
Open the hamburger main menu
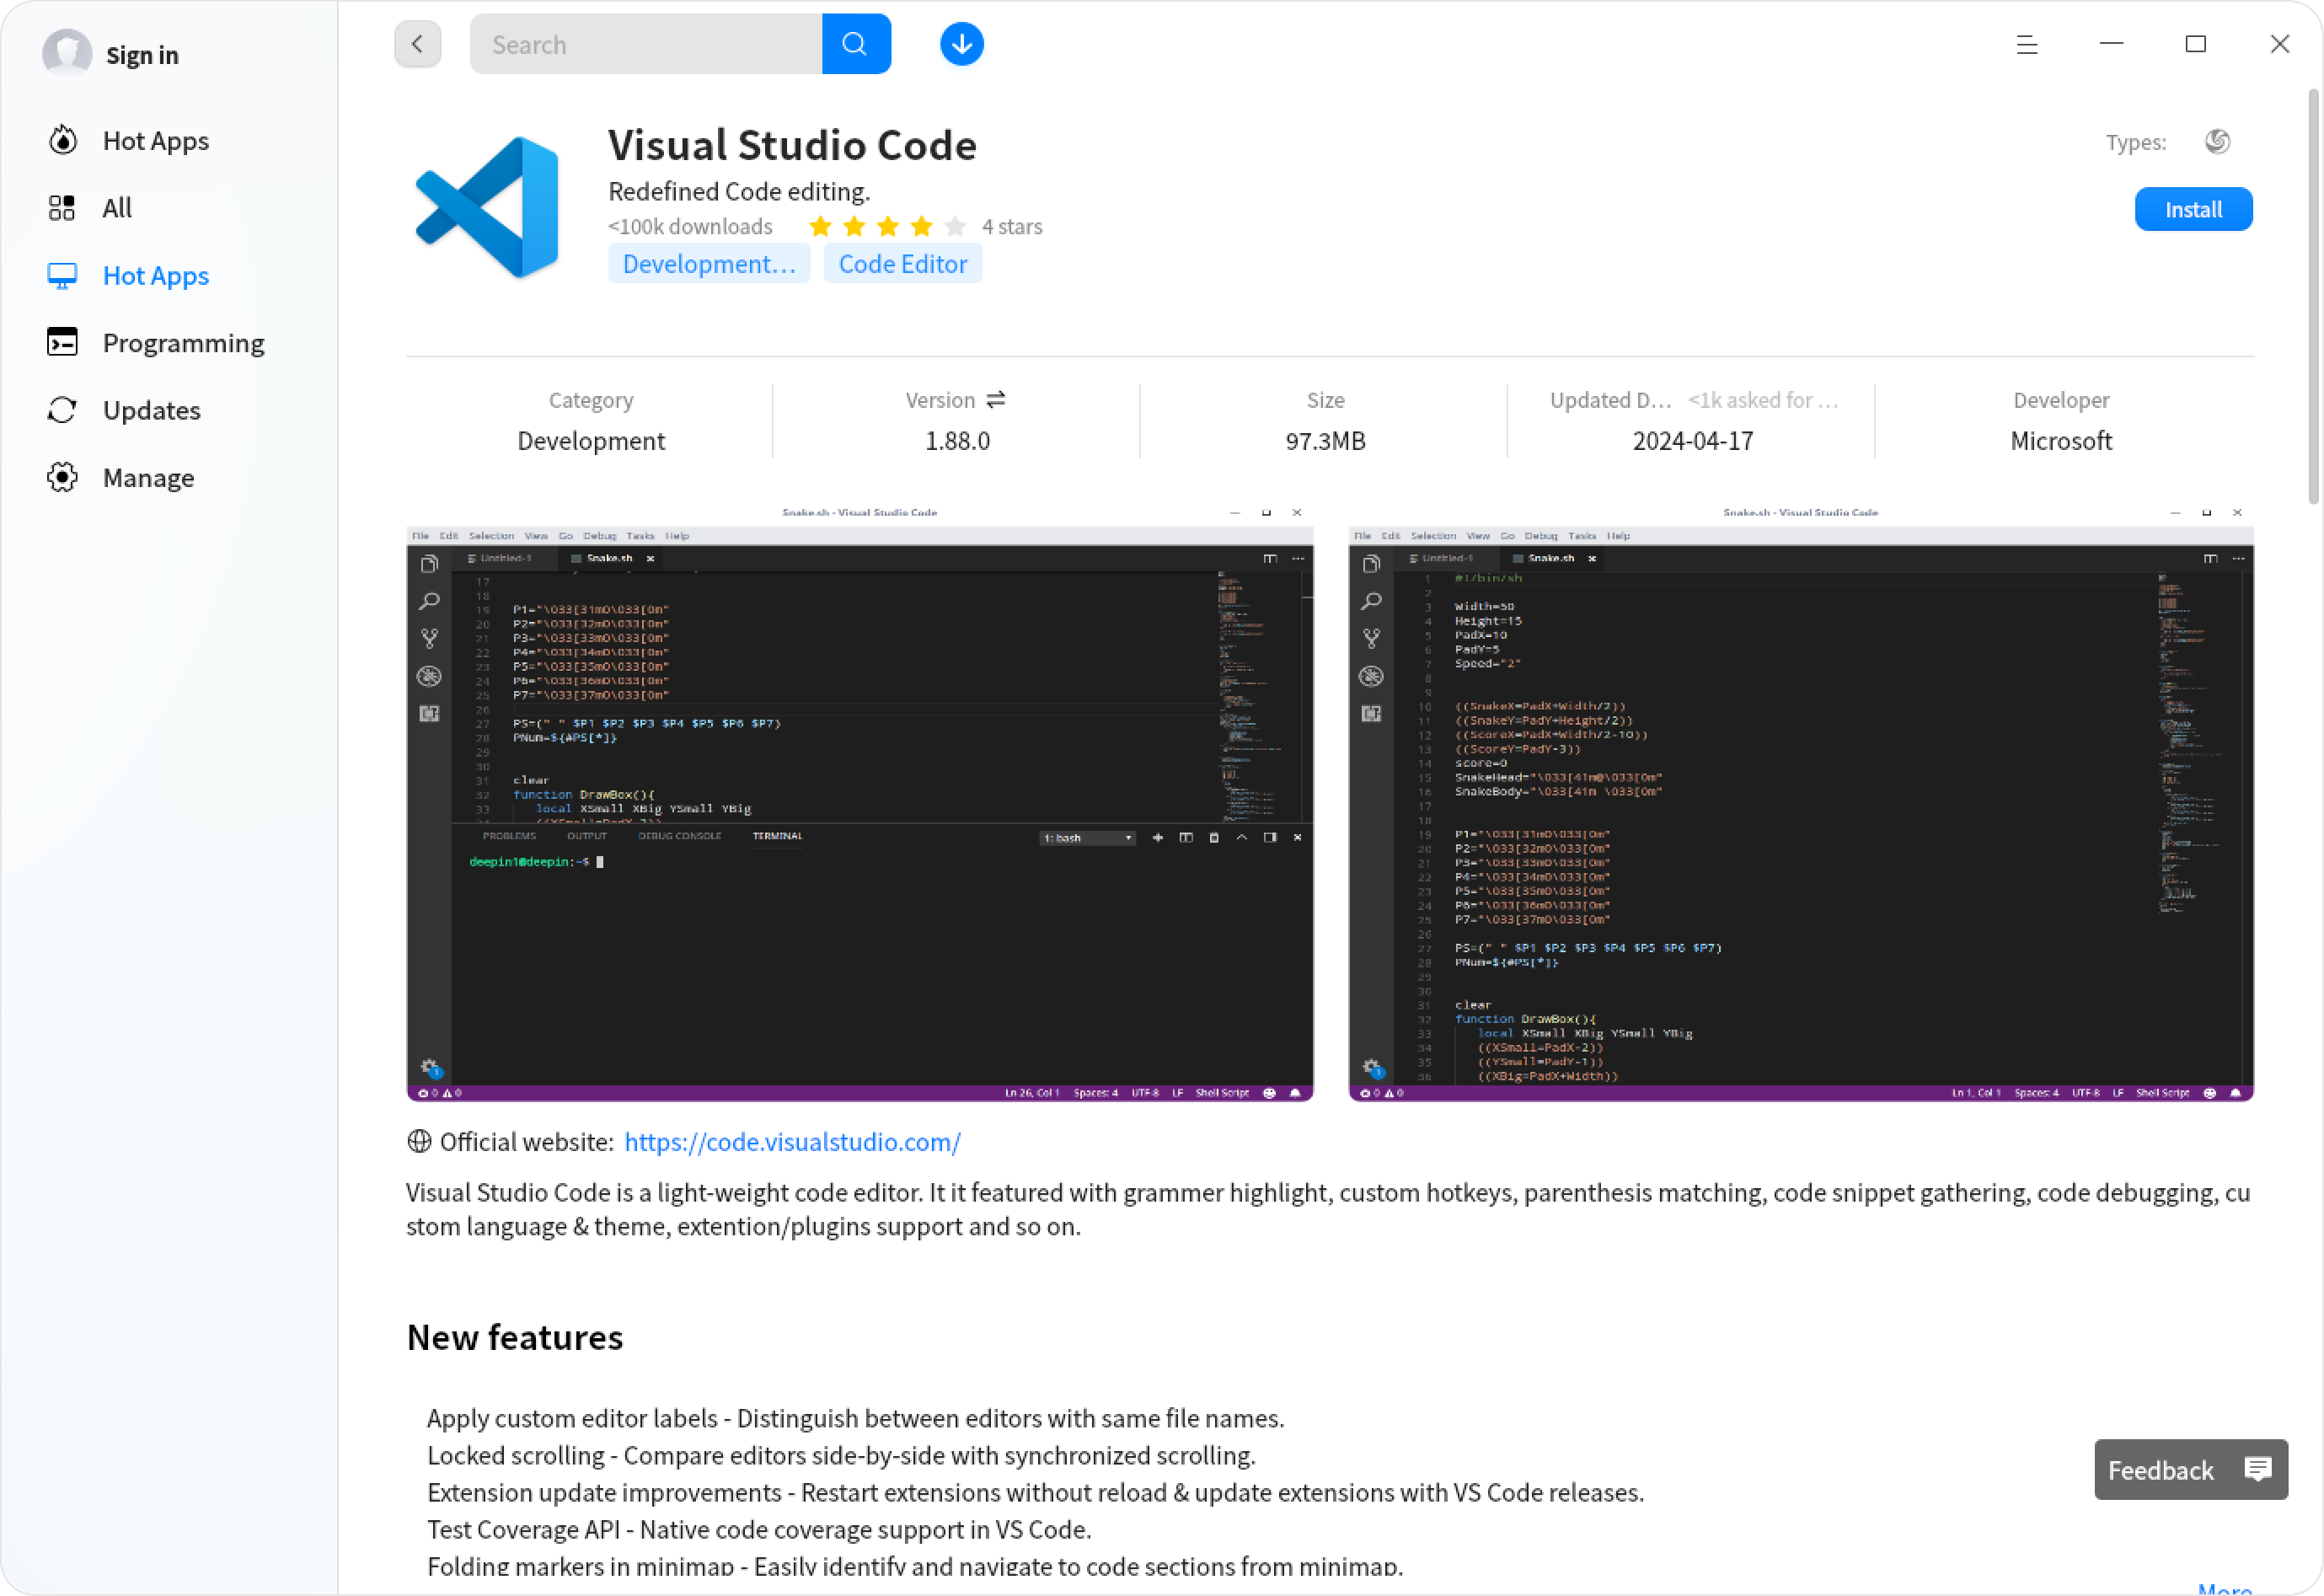[x=2026, y=44]
